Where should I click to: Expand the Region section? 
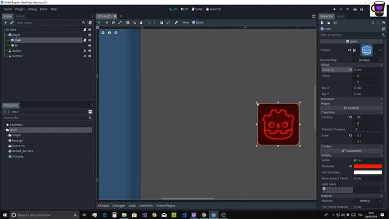(x=351, y=103)
